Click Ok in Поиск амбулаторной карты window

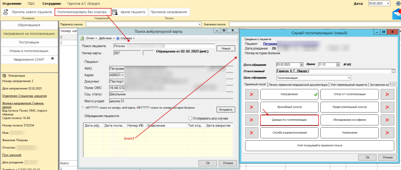207,163
